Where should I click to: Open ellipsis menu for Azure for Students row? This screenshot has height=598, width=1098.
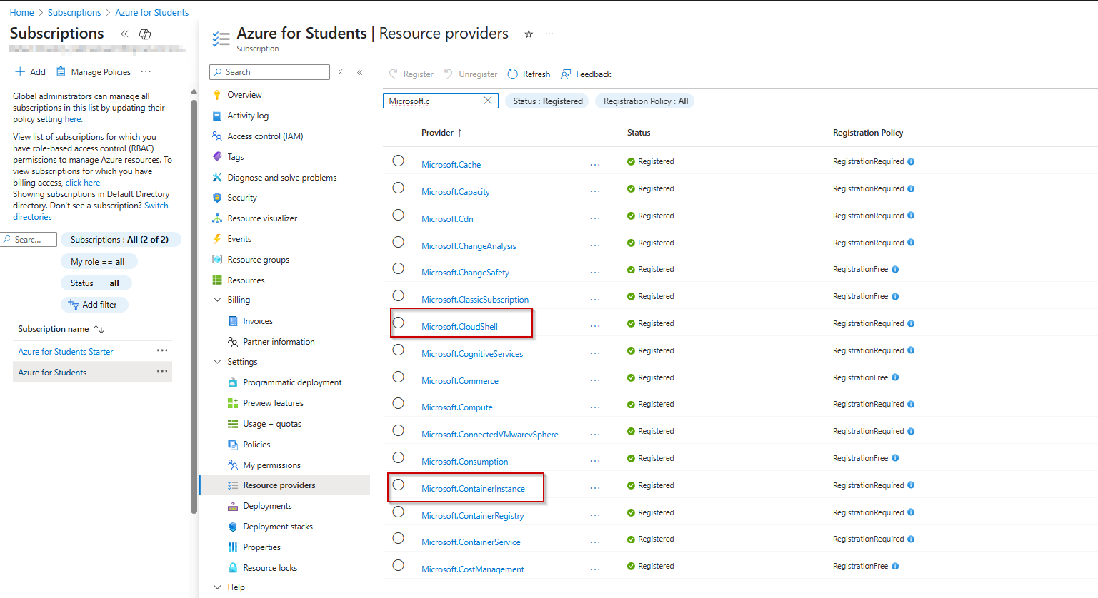162,371
